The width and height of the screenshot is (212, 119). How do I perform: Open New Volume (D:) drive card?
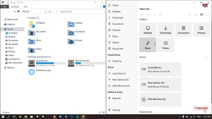160,85
